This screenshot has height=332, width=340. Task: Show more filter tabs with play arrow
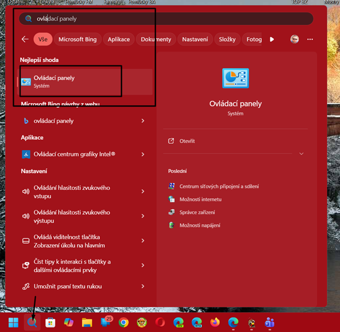pos(272,39)
